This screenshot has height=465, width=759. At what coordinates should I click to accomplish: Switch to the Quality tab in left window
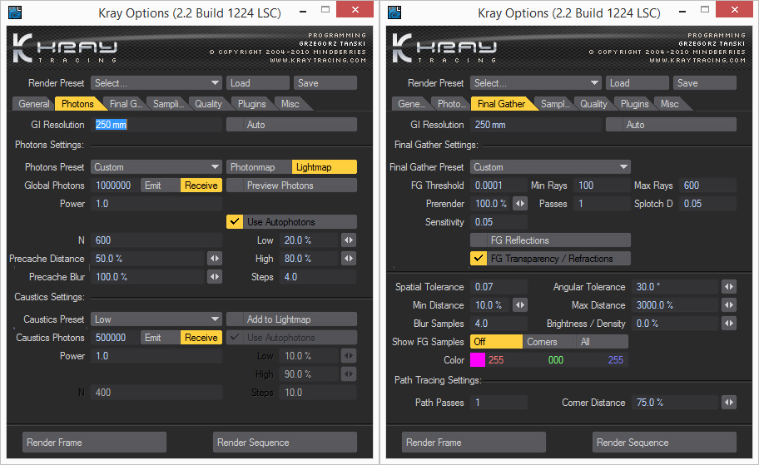pyautogui.click(x=208, y=104)
